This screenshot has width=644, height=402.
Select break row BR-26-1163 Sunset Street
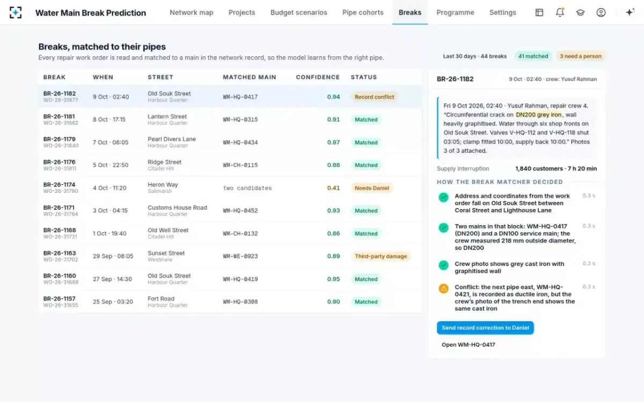click(230, 256)
